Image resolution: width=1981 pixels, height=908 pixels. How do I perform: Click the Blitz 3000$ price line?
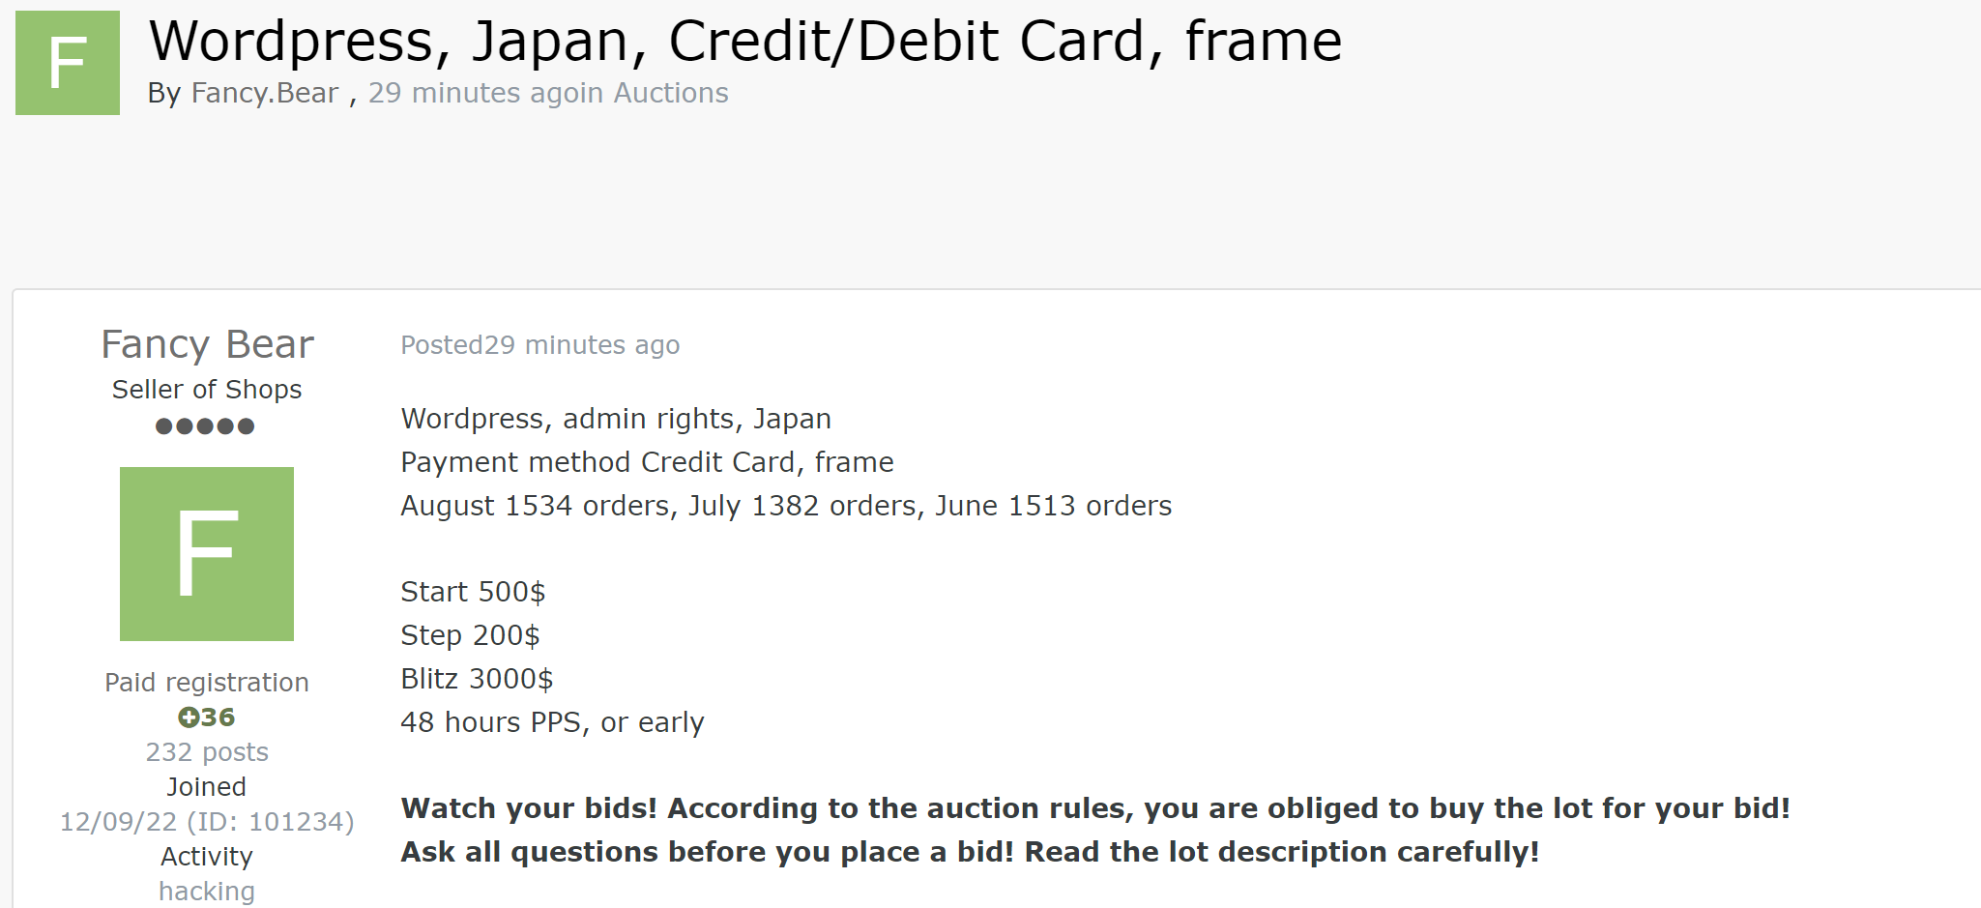pos(477,679)
